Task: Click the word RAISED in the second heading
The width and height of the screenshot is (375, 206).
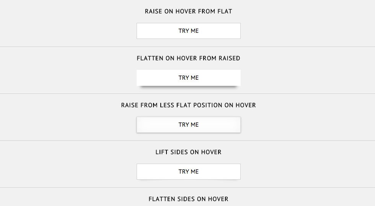Action: coord(229,58)
